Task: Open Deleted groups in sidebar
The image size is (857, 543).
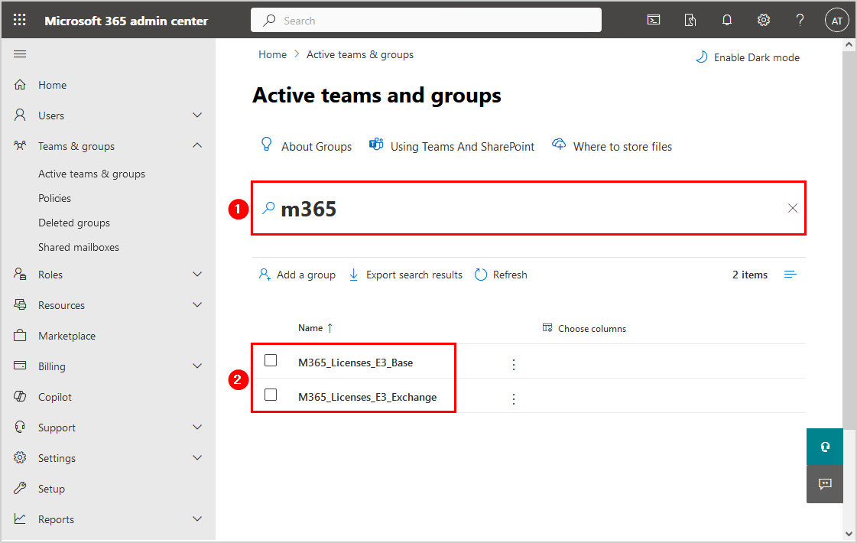Action: [x=74, y=223]
